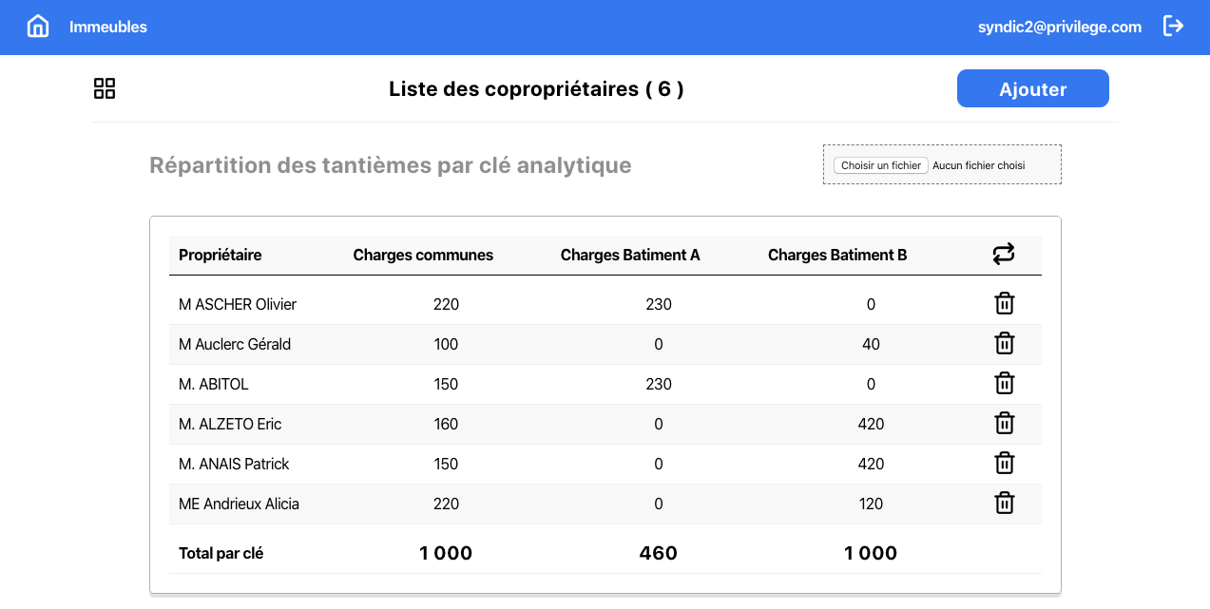Click the Charges Batiment B header

pyautogui.click(x=837, y=255)
